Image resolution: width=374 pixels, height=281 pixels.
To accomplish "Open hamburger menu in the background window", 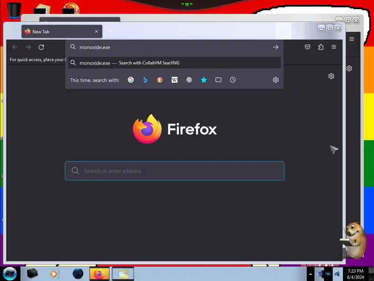I will coord(352,39).
